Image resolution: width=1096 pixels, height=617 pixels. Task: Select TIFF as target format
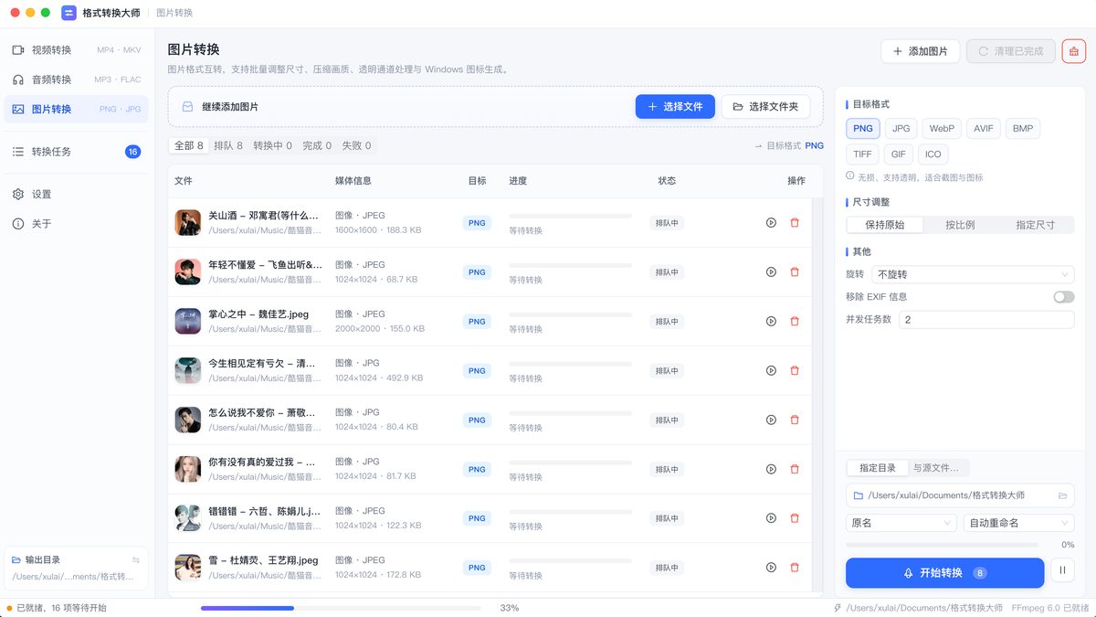863,154
